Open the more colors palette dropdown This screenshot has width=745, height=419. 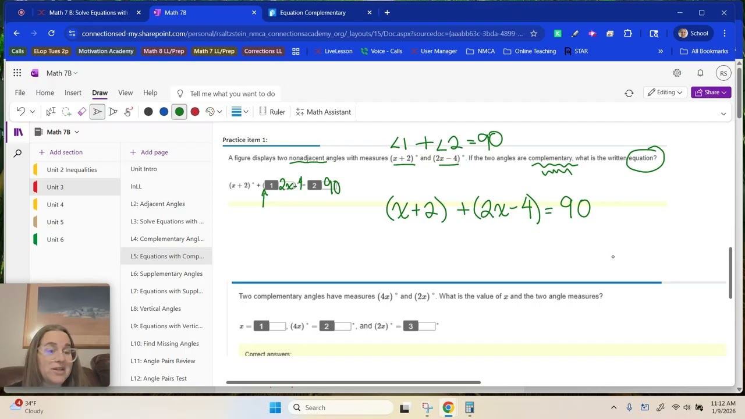[214, 112]
